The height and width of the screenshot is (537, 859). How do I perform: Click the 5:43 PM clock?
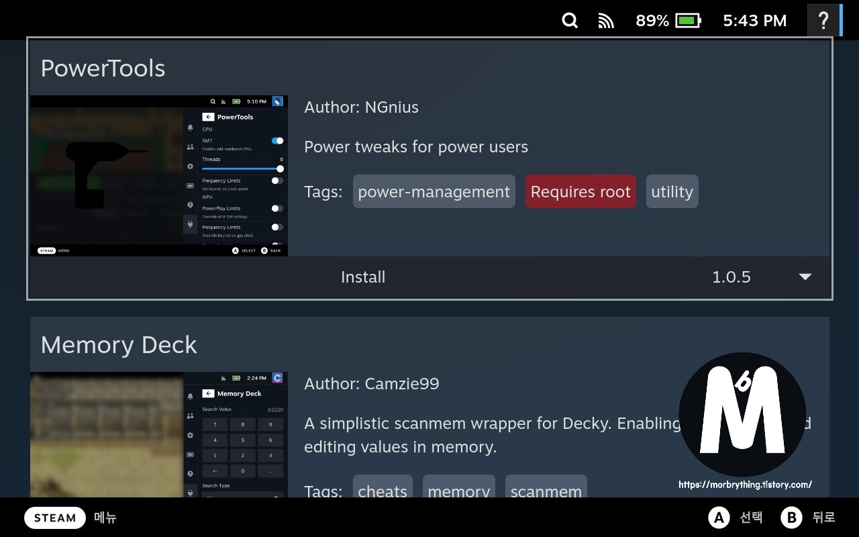[x=754, y=21]
